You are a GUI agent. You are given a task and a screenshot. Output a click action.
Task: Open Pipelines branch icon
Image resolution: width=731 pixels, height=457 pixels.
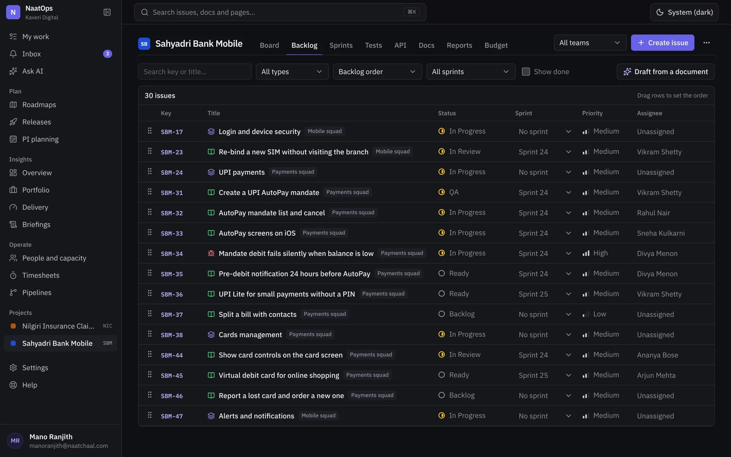click(x=13, y=292)
